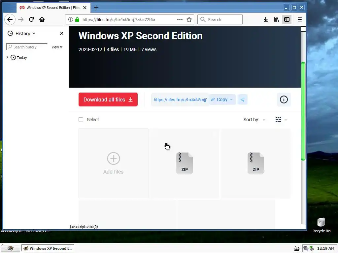Viewport: 338px width, 253px height.
Task: Click the scrollbar down button
Action: [303, 227]
